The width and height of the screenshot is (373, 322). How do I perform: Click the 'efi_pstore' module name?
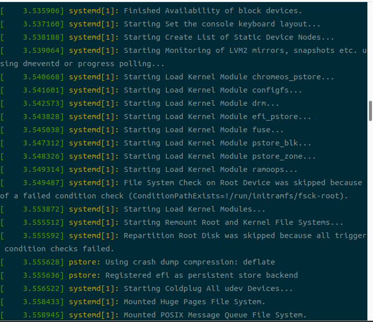[x=275, y=117]
